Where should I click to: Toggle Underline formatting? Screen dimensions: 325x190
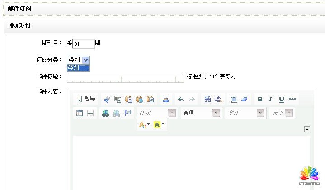[282, 99]
